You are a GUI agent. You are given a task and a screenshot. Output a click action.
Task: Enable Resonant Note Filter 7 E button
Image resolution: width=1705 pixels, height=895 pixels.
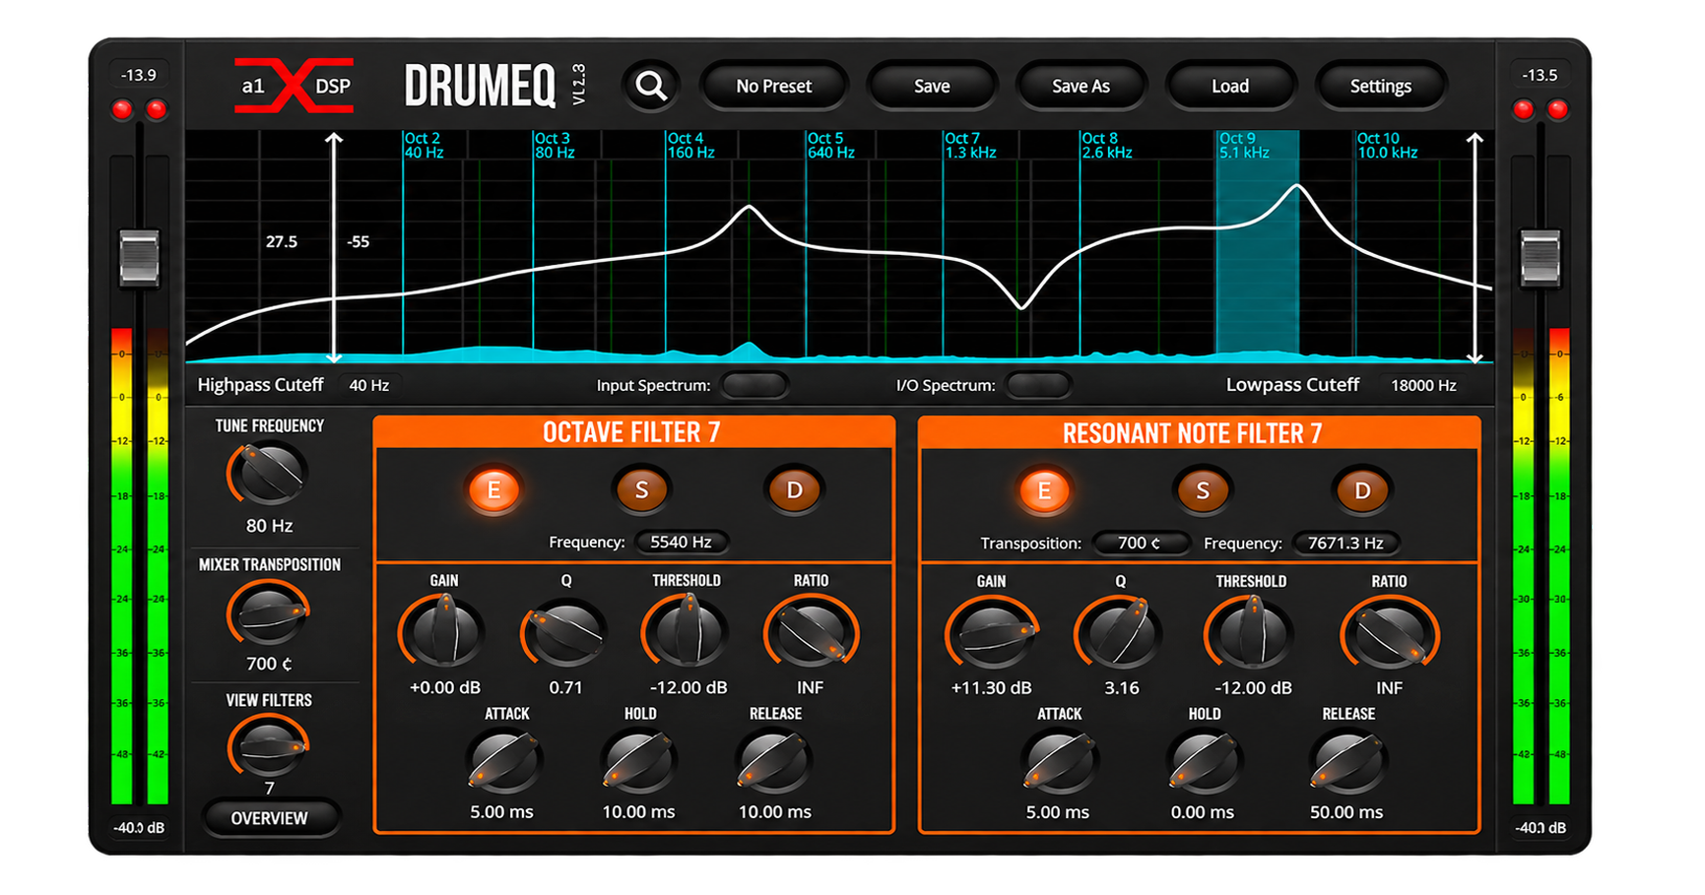(x=1044, y=490)
